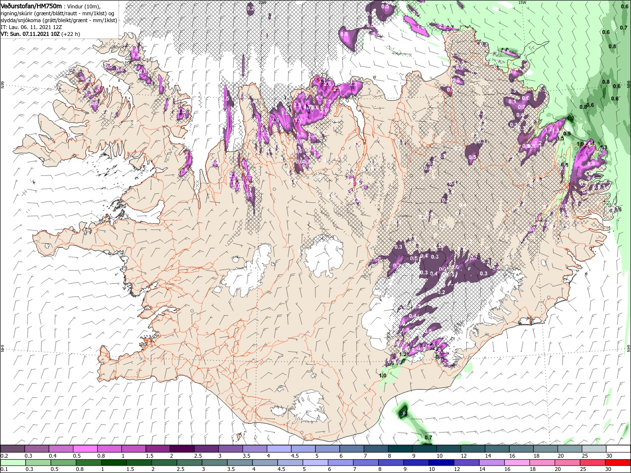Select the 'IT: Lau. 06. 11. 2021 12Z' line
The height and width of the screenshot is (473, 631).
32,27
